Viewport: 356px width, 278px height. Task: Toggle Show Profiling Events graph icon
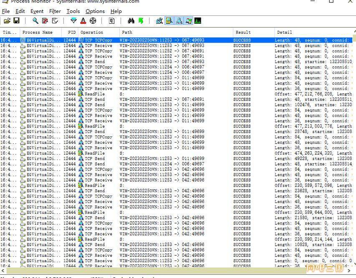[x=198, y=21]
